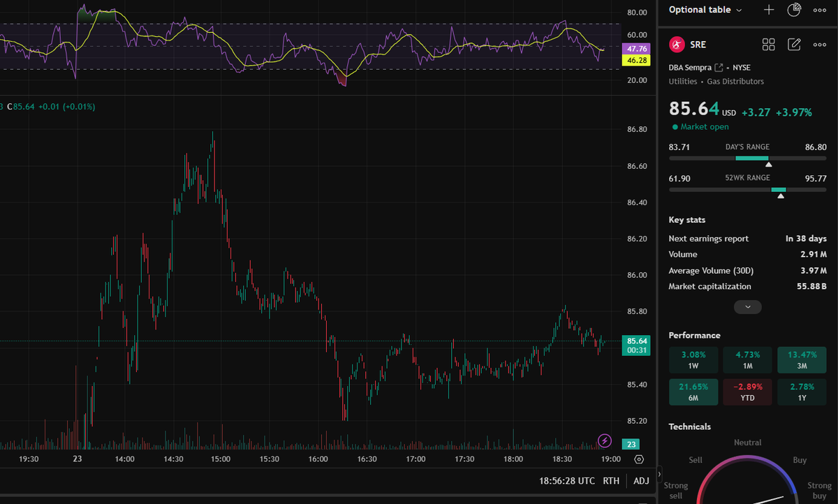The width and height of the screenshot is (838, 504).
Task: Click the purple 47.76 RSI value label
Action: point(638,49)
